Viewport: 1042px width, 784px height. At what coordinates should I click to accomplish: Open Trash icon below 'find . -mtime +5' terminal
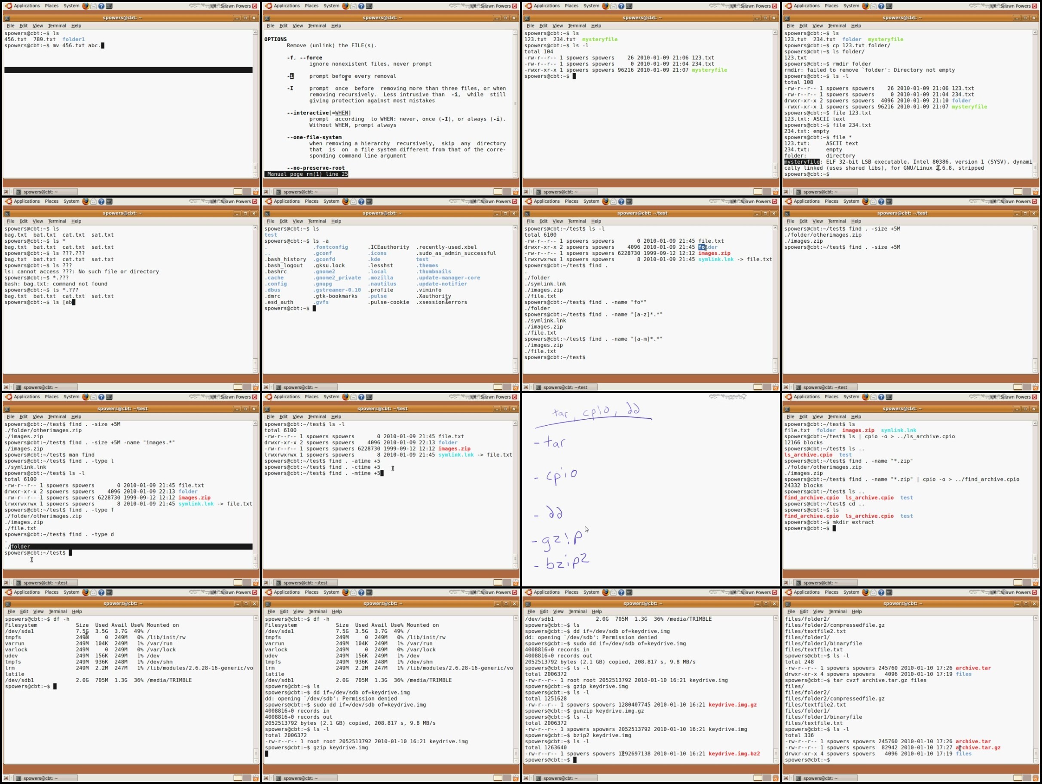coord(515,583)
